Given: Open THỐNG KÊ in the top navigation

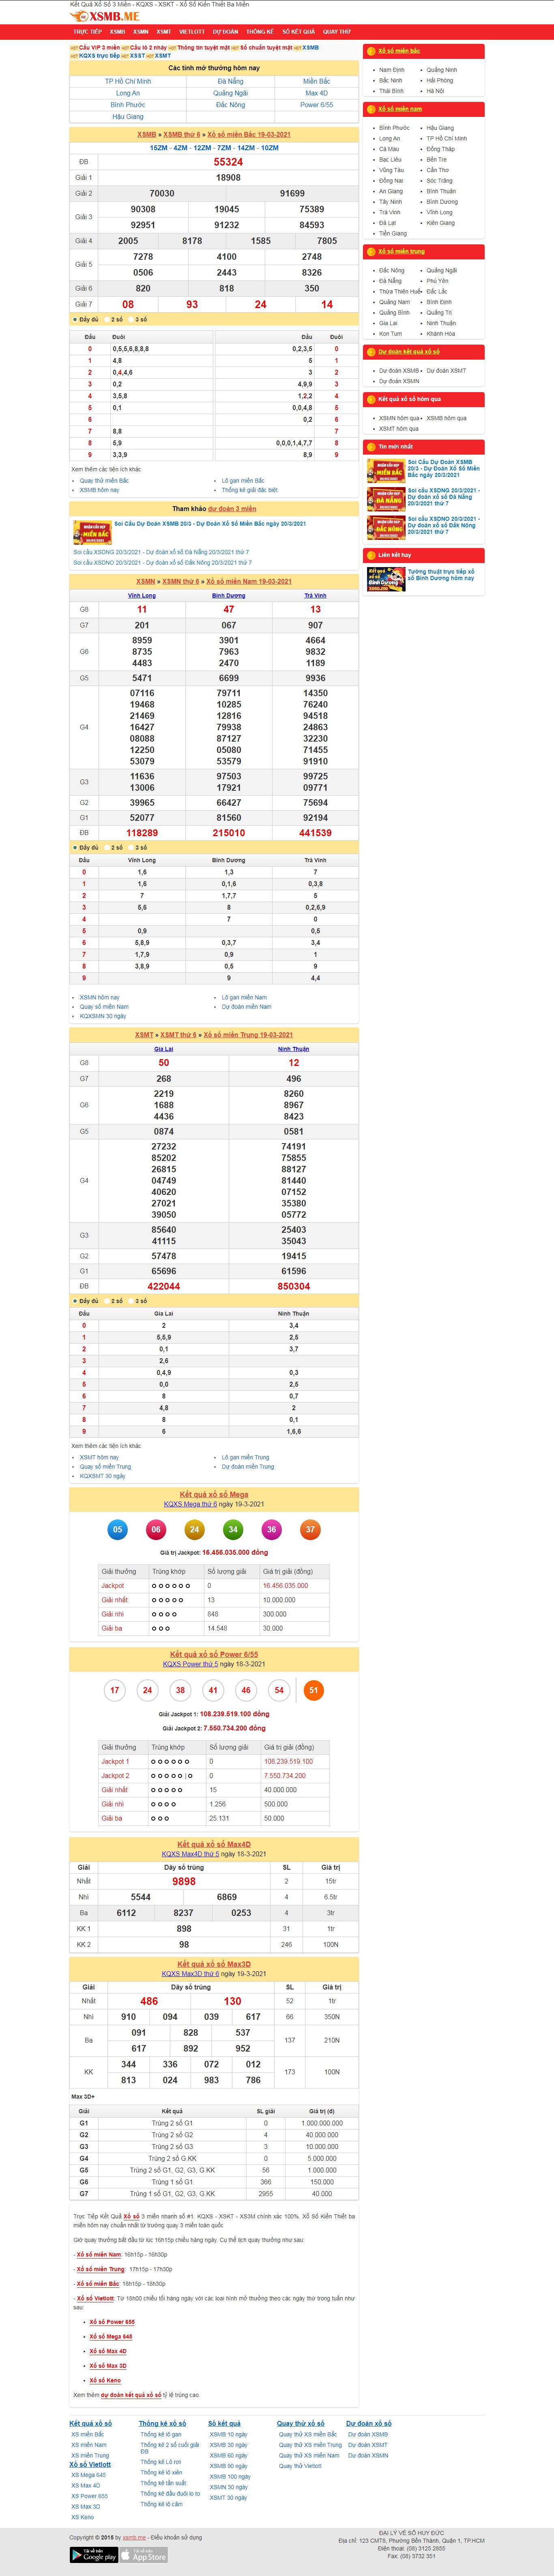Looking at the screenshot, I should 260,31.
